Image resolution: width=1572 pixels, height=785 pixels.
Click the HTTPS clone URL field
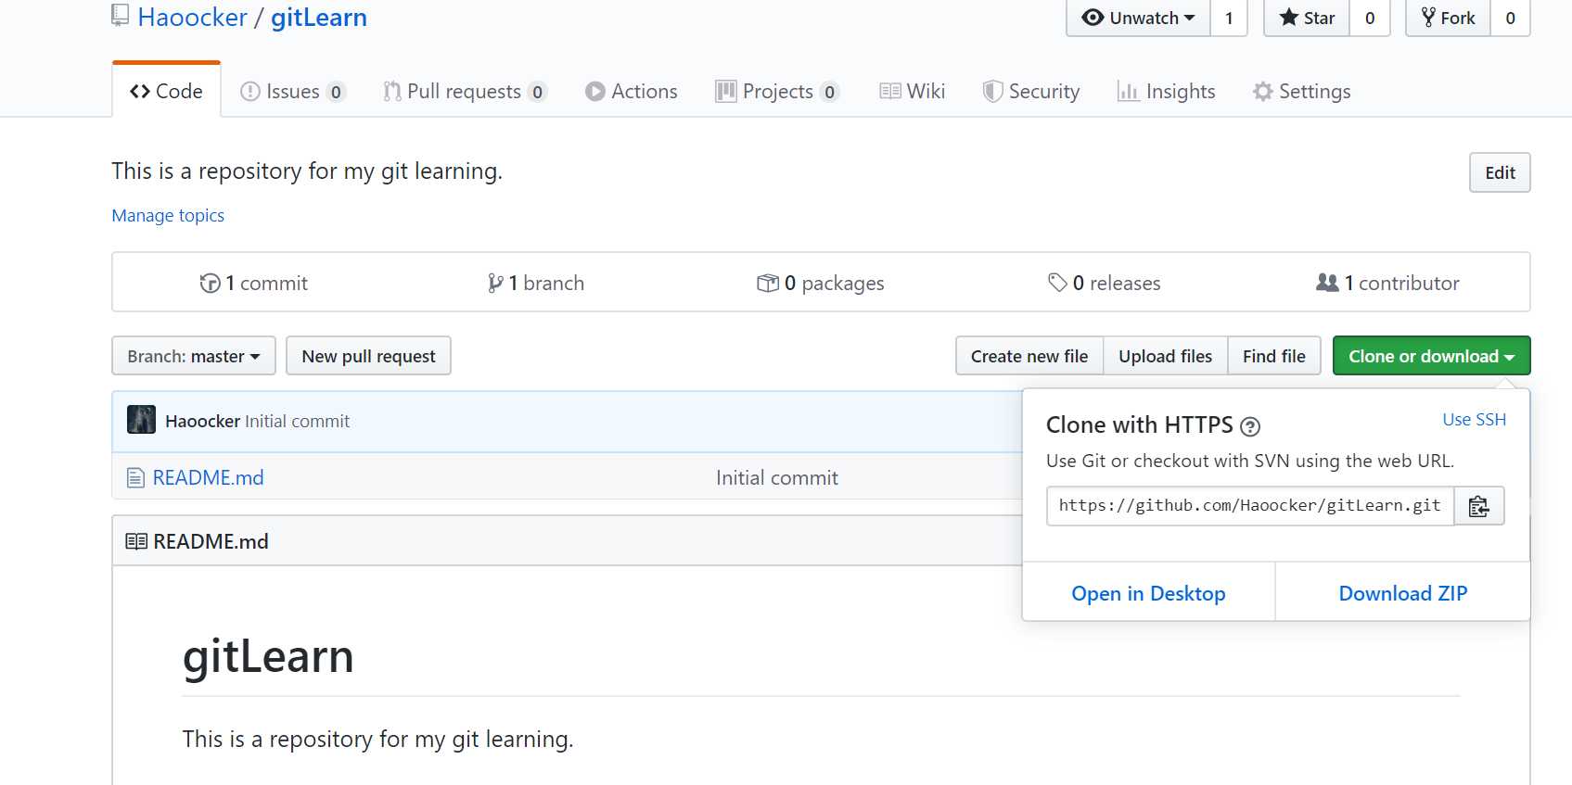coord(1250,506)
